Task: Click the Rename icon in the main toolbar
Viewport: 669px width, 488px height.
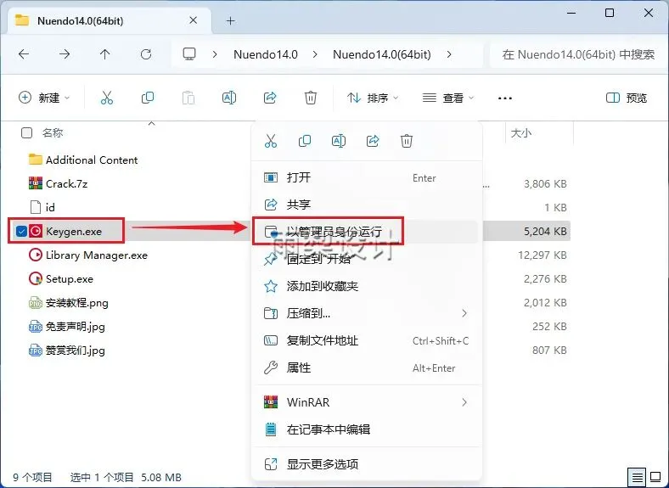Action: (229, 98)
